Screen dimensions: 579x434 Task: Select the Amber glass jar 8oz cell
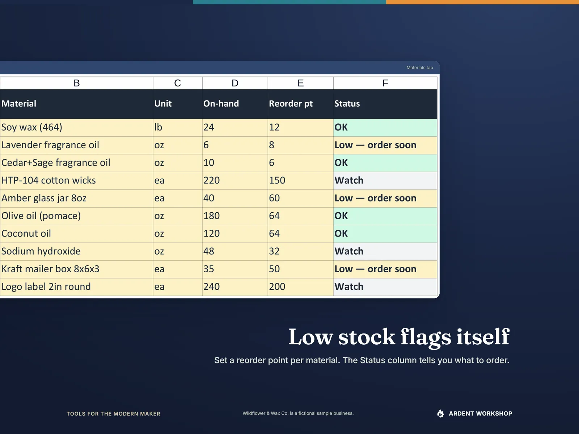pyautogui.click(x=76, y=198)
